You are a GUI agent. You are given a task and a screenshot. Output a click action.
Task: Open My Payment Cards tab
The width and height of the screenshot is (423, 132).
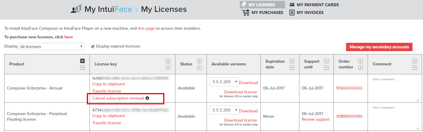coord(314,5)
